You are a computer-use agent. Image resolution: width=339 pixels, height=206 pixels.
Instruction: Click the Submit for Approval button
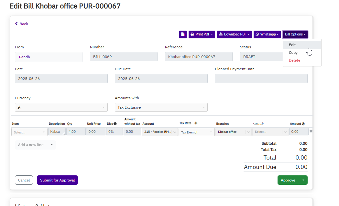pyautogui.click(x=57, y=180)
